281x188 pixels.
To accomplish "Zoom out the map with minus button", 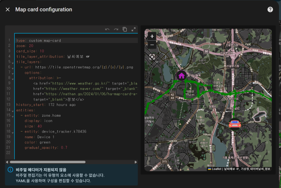I will coord(152,45).
